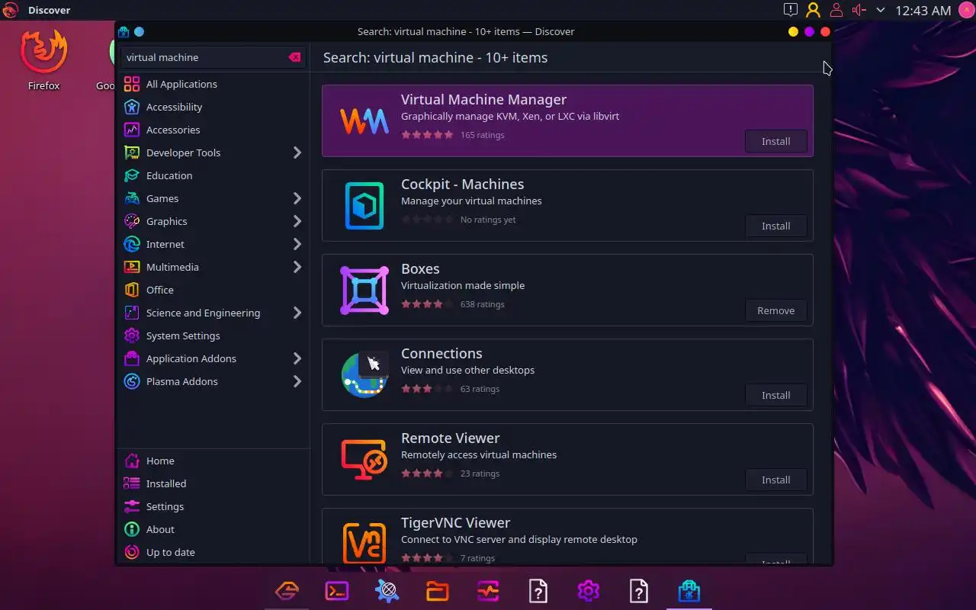
Task: Open the All Applications category
Action: [213, 84]
